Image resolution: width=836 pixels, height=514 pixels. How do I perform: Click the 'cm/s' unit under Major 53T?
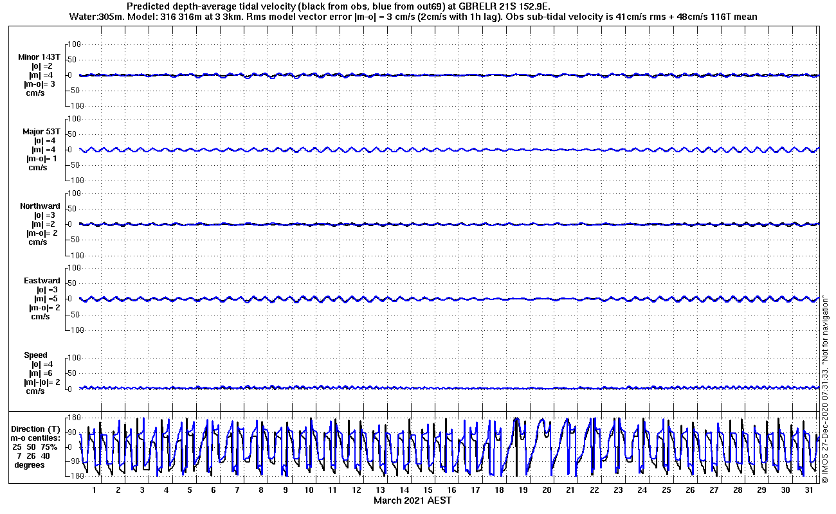38,168
